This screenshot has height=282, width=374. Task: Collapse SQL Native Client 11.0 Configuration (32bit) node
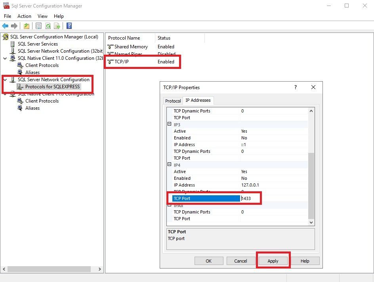coord(5,58)
